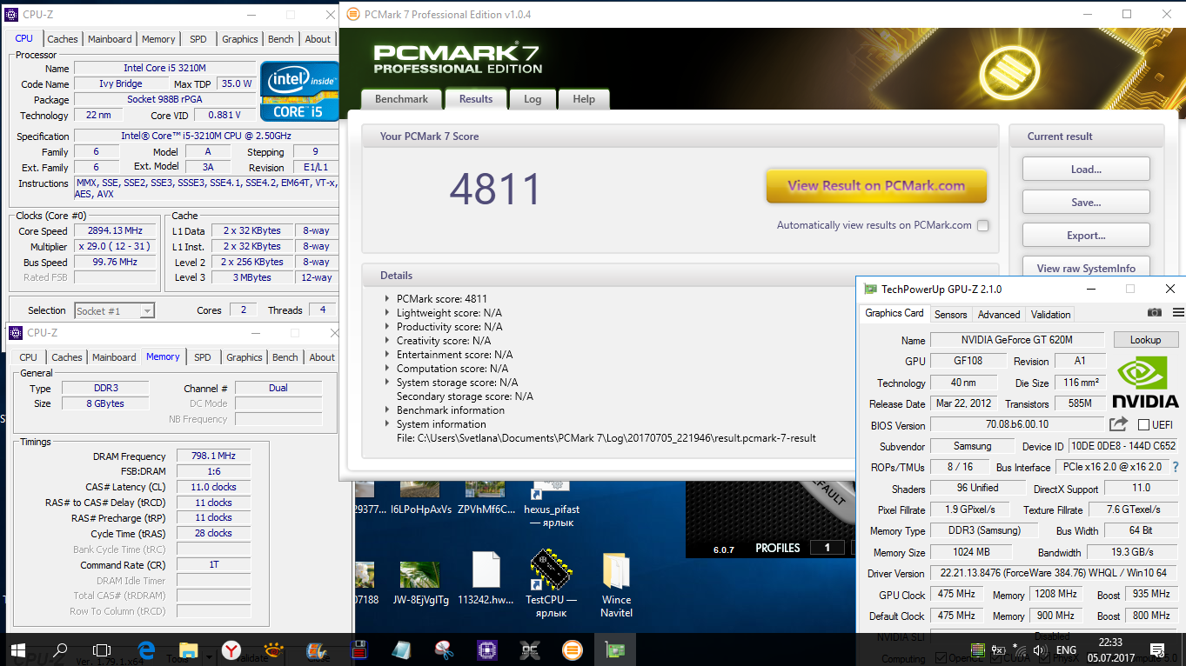
Task: Open the Wince Navitel folder
Action: [616, 584]
